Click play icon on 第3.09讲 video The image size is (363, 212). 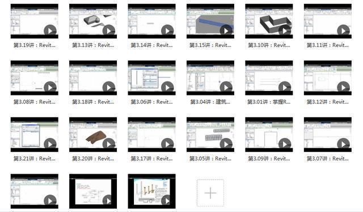[285, 144]
